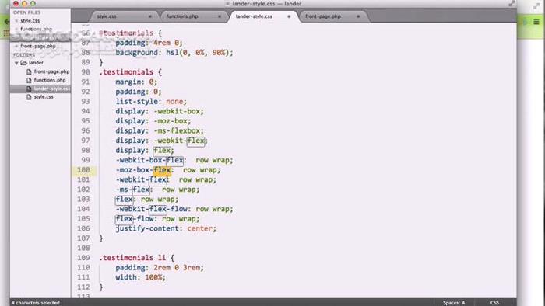Open the browser hamburger menu behind Sublime
Screen dimensions: 545x306
pos(536,22)
